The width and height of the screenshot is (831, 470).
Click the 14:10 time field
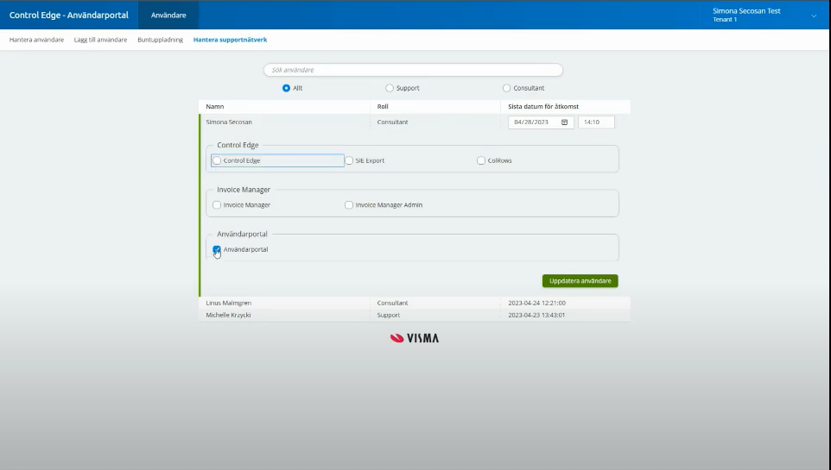coord(596,122)
